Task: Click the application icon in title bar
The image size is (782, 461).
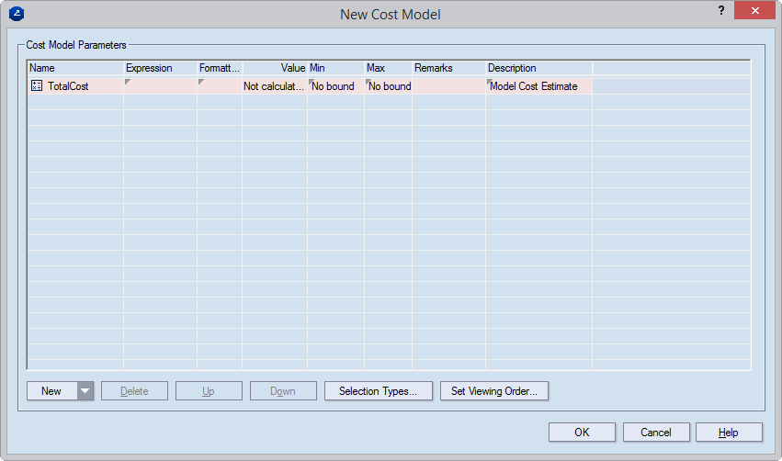Action: 15,14
